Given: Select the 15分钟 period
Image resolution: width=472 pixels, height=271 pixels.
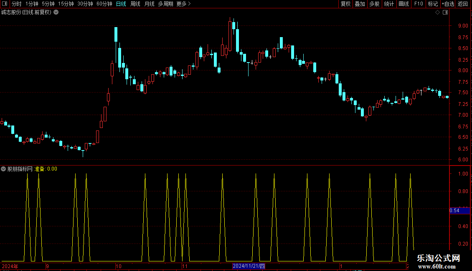Looking at the screenshot, I should [x=66, y=4].
